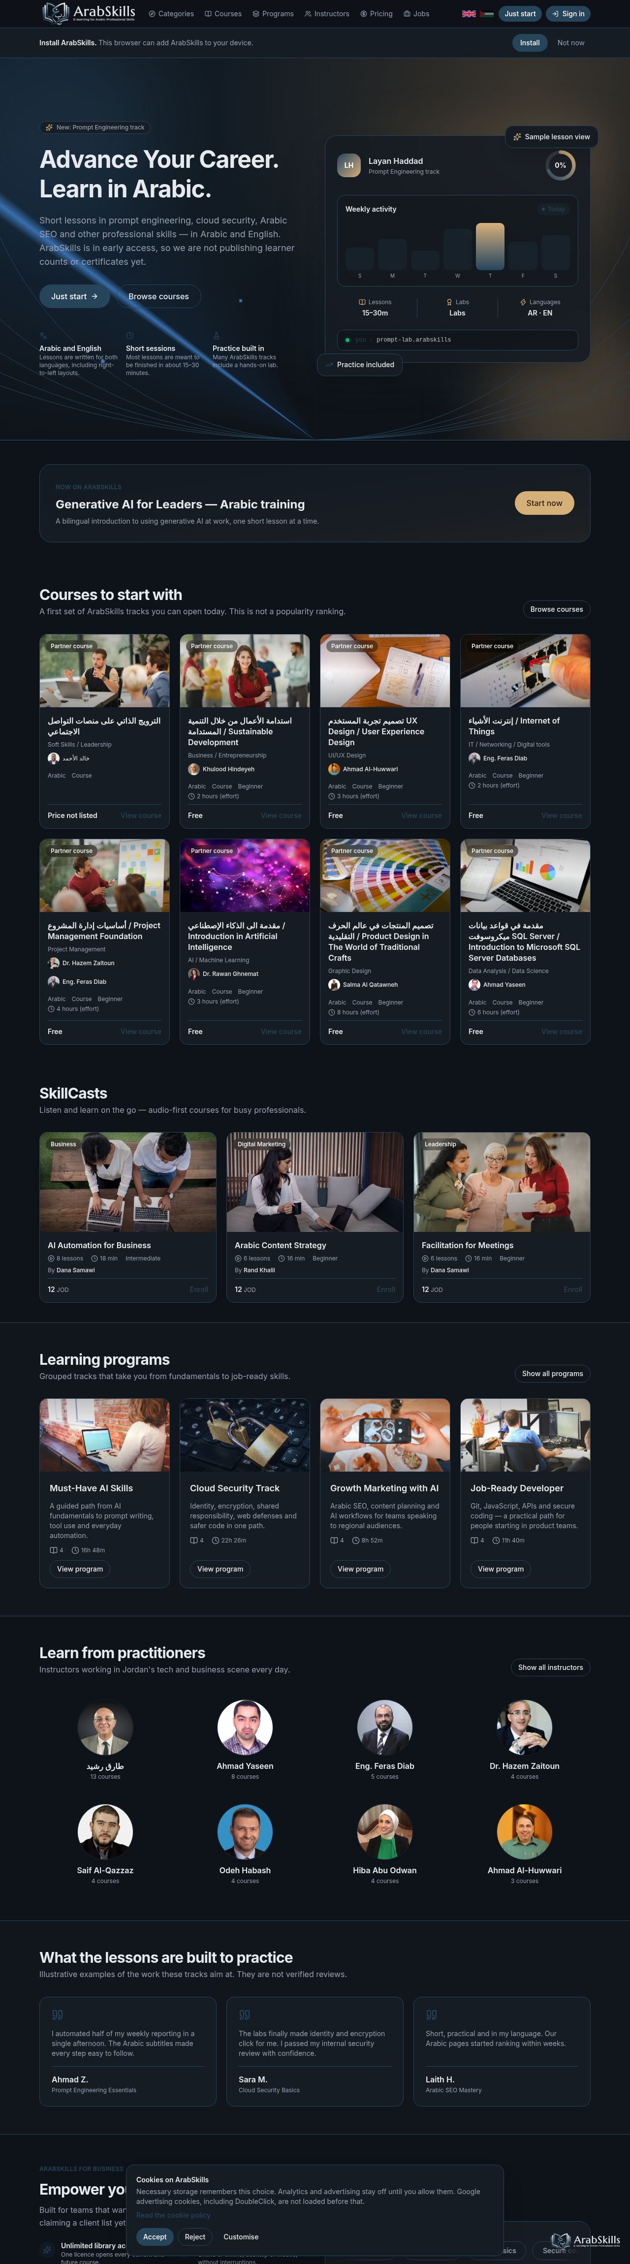
Task: Open the AI Automation for Business SkillCast thumbnail
Action: [127, 1182]
